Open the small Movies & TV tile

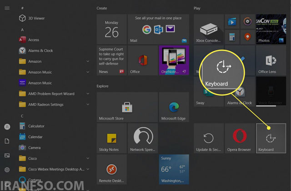(x=232, y=21)
